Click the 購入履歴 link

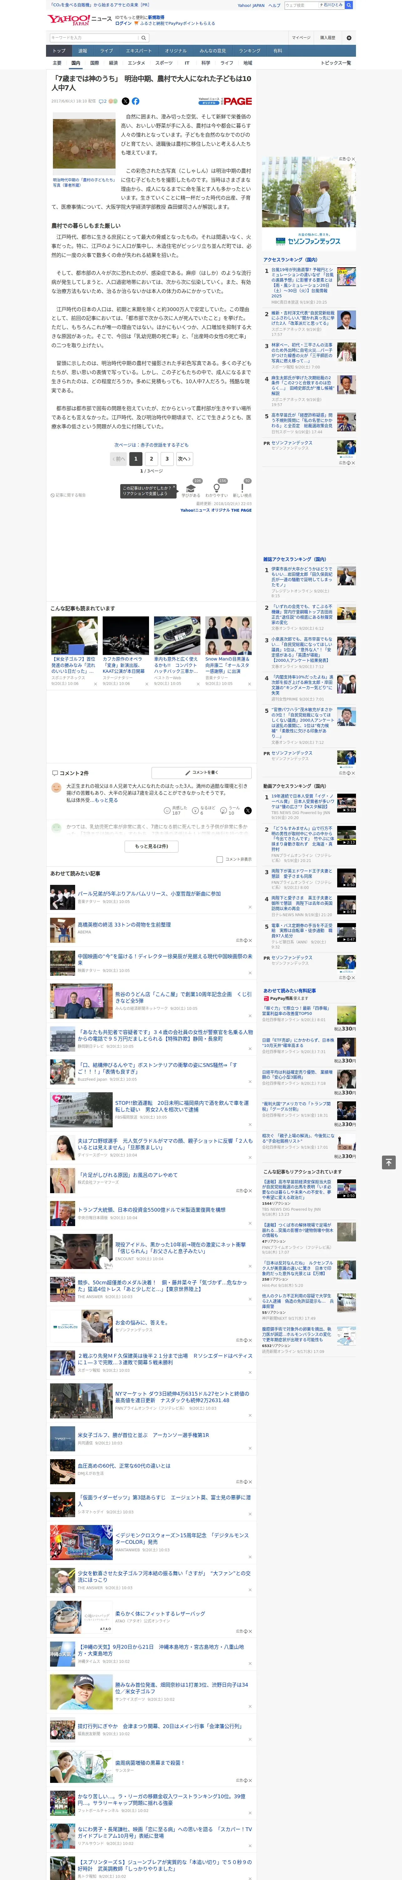[x=327, y=38]
